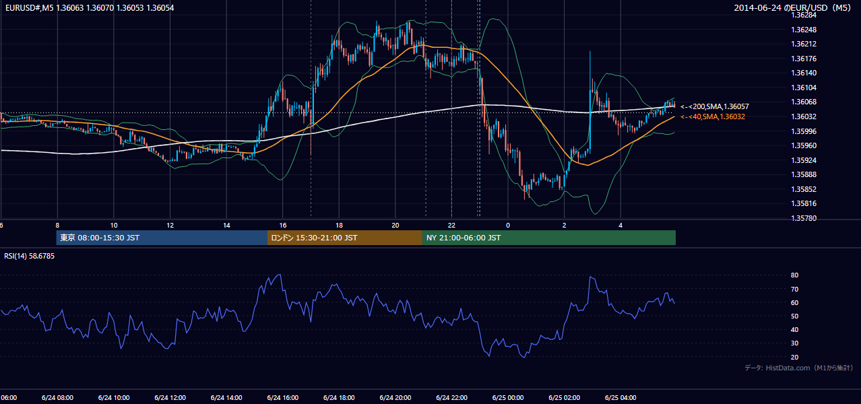Click the 6/25 00:00 time axis label

508,398
